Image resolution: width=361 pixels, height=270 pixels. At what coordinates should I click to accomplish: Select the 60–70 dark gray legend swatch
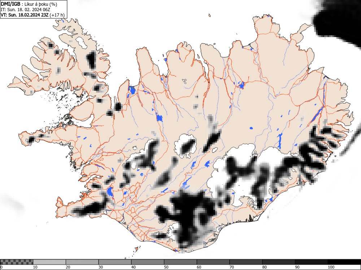(x=213, y=262)
